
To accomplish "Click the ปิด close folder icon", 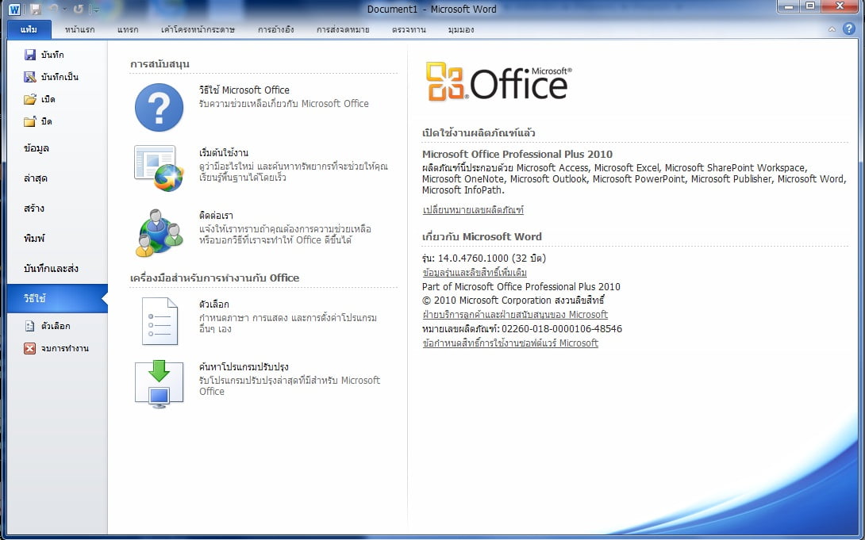I will pos(30,121).
